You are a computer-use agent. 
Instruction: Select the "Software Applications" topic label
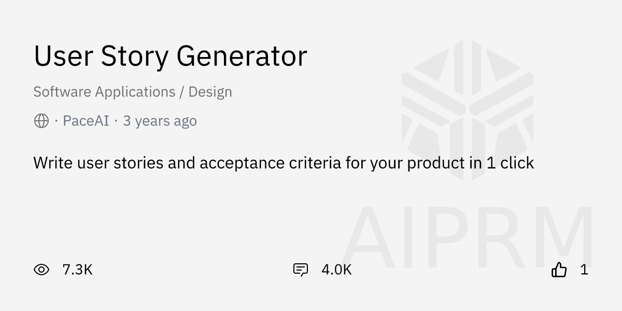pyautogui.click(x=104, y=92)
